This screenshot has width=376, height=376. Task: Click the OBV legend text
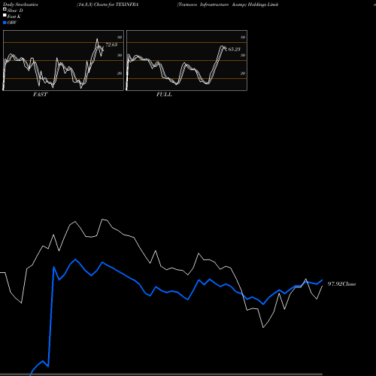coord(12,23)
